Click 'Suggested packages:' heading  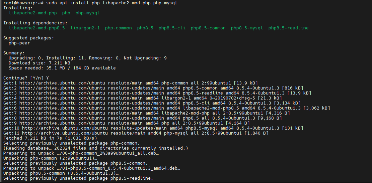point(29,38)
